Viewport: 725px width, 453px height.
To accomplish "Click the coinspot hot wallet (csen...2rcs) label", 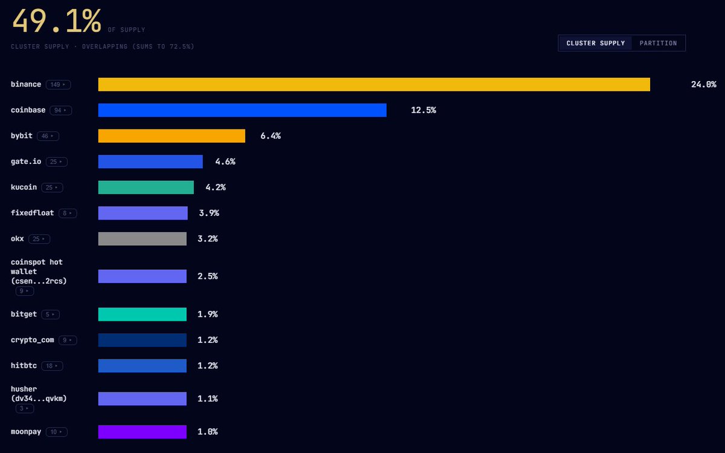I will pyautogui.click(x=39, y=272).
